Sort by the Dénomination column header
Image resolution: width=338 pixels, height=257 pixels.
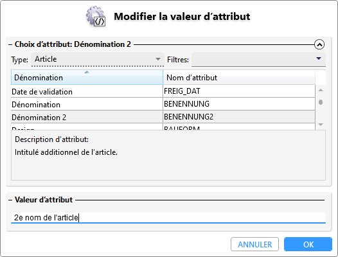tap(87, 77)
